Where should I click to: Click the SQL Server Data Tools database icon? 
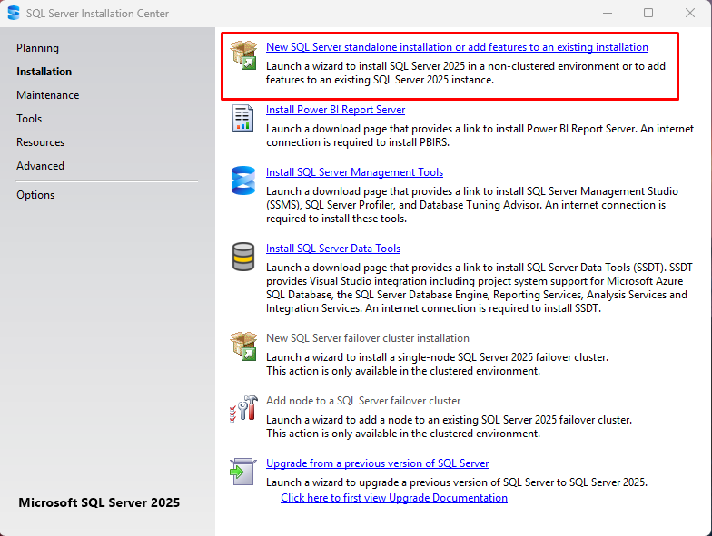(243, 257)
